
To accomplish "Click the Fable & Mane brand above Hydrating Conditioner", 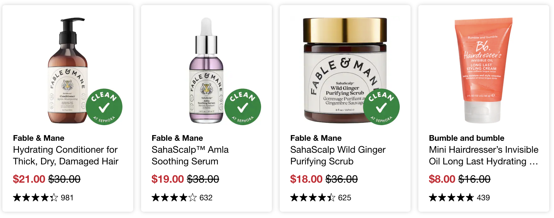I will [39, 138].
